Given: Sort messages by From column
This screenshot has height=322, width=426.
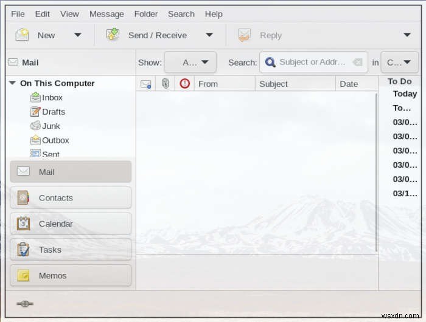Looking at the screenshot, I should coord(225,84).
